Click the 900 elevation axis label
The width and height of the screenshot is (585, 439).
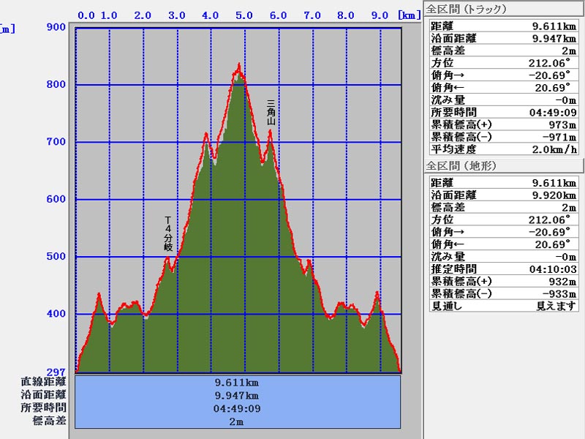click(56, 28)
